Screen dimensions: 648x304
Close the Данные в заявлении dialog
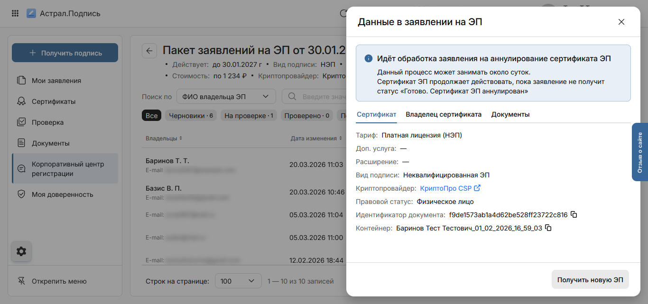pos(621,22)
